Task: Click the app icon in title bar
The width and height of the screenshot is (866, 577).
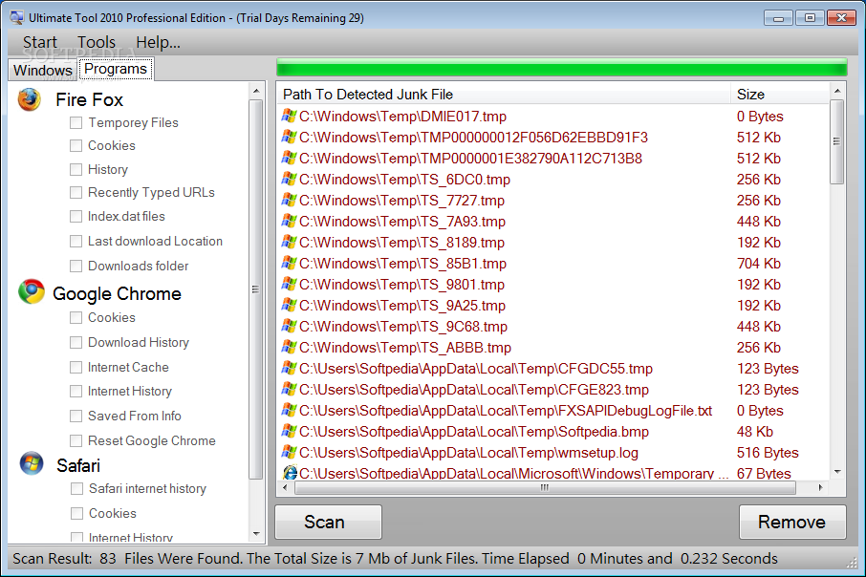Action: (x=16, y=17)
